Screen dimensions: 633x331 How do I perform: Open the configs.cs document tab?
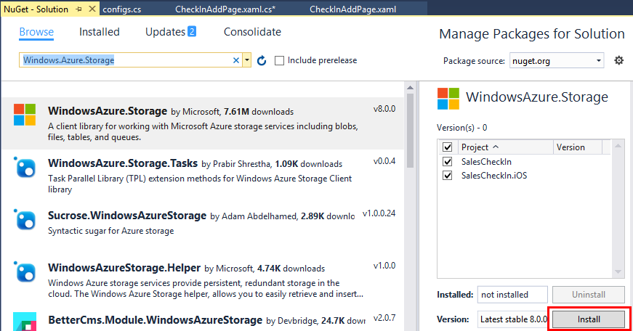122,9
